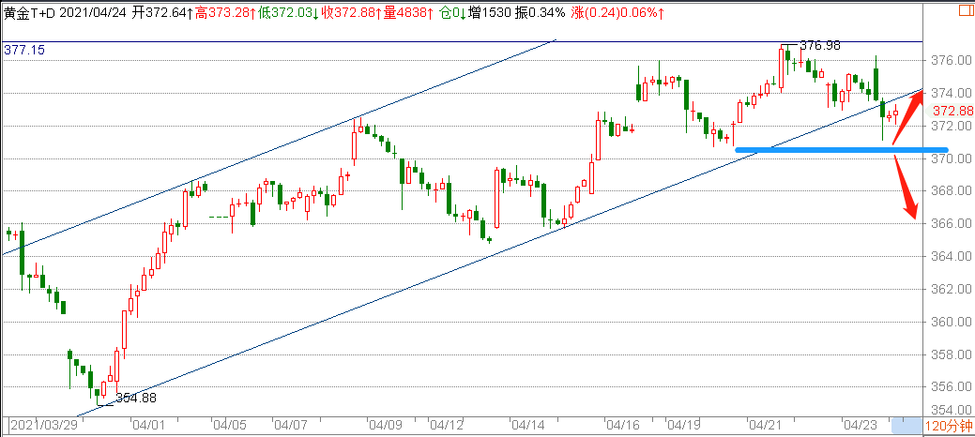Click the 04/21 date on time axis
Screen dimensions: 975x437
click(x=764, y=427)
